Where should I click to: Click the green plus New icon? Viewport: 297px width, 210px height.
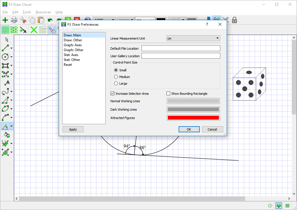5,20
